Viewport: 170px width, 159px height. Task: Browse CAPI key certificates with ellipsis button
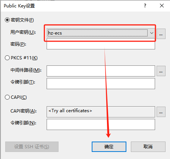point(161,112)
